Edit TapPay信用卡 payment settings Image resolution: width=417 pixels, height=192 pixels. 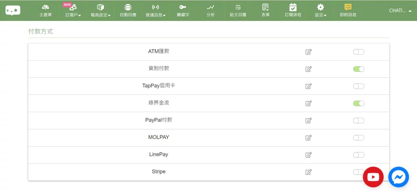pyautogui.click(x=309, y=86)
